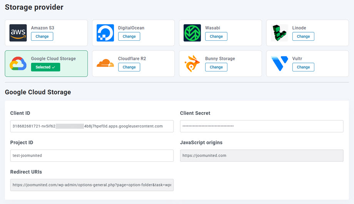Select Cloudflare R2 using Change button
The width and height of the screenshot is (354, 204).
point(129,67)
